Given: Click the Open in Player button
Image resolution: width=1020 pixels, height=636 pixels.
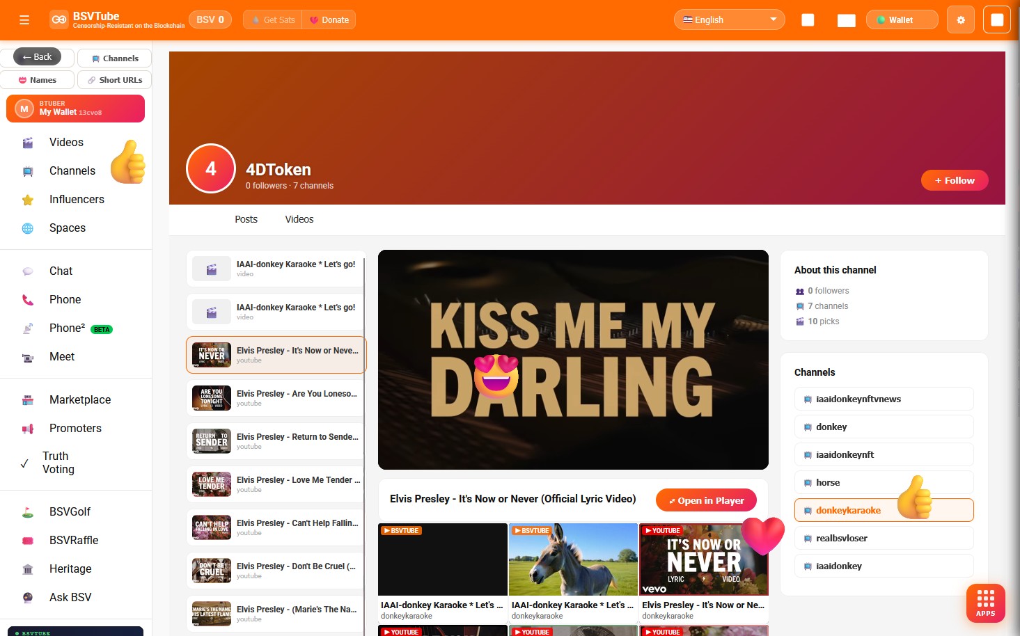Looking at the screenshot, I should pos(706,500).
